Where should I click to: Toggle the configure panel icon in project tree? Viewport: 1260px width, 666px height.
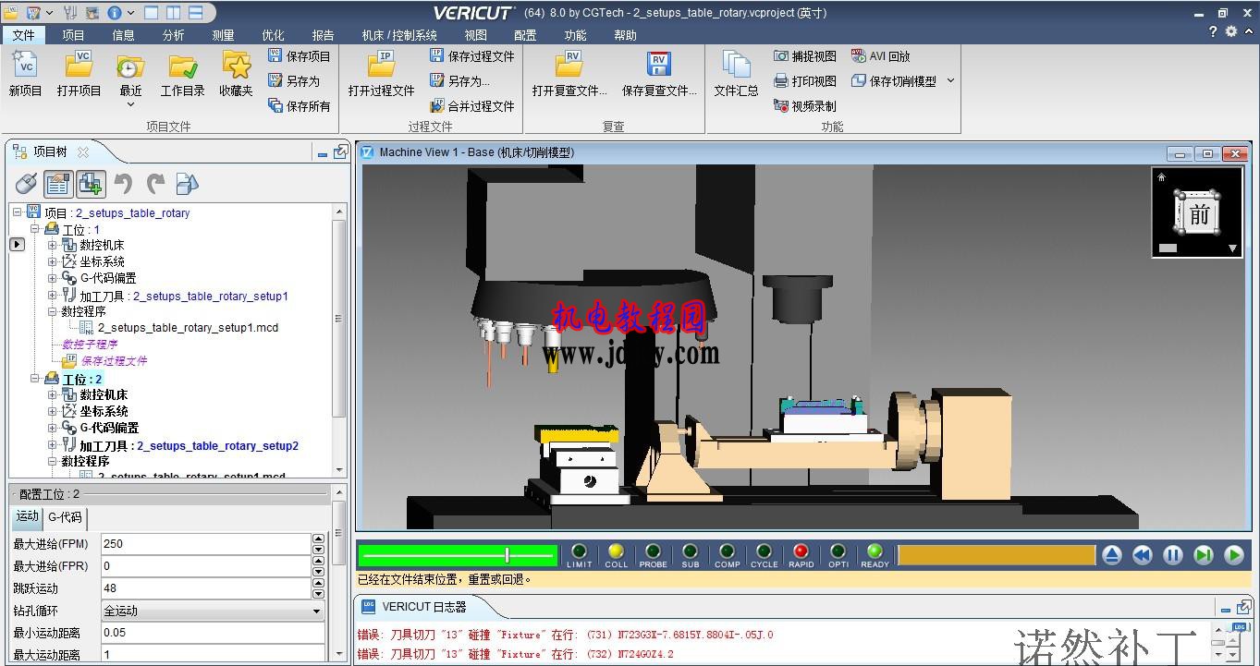point(58,184)
